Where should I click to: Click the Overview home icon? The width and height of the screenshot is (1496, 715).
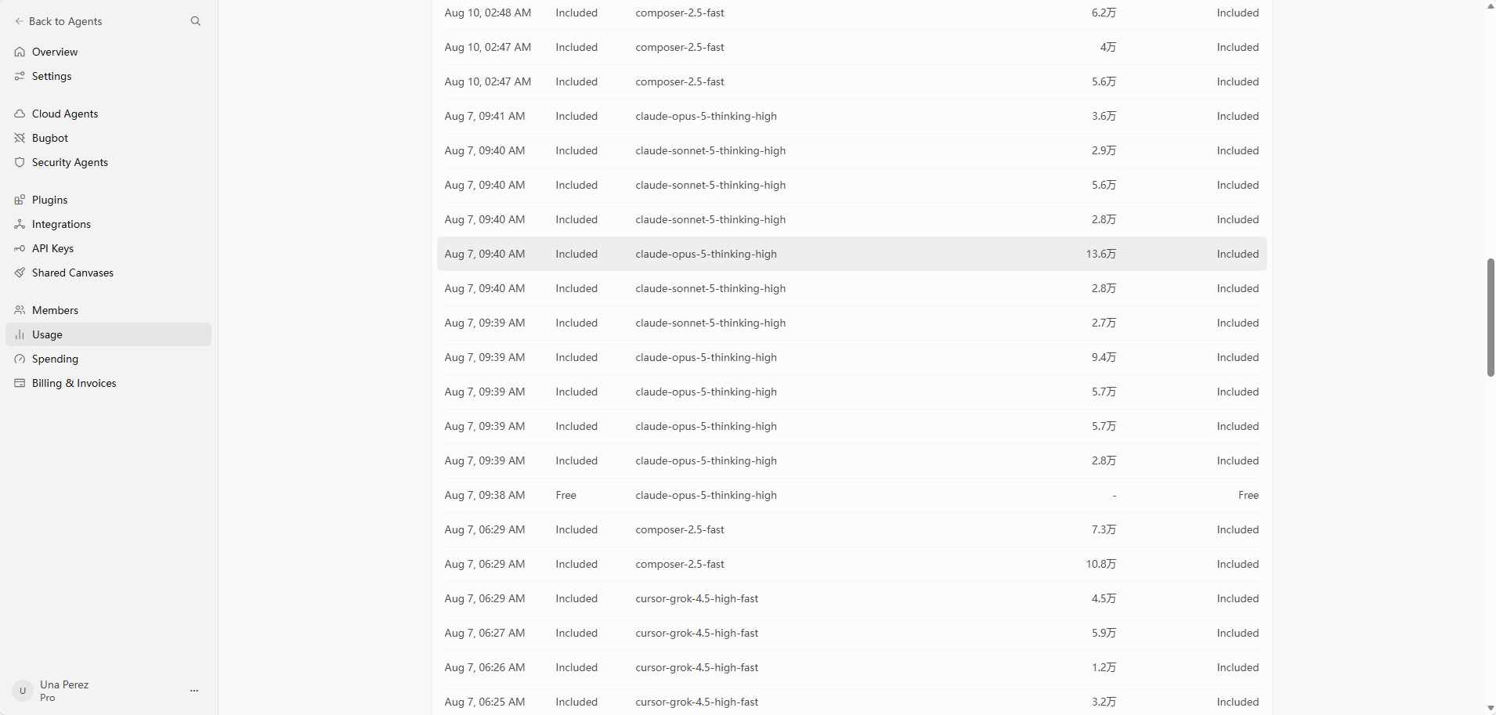coord(20,52)
